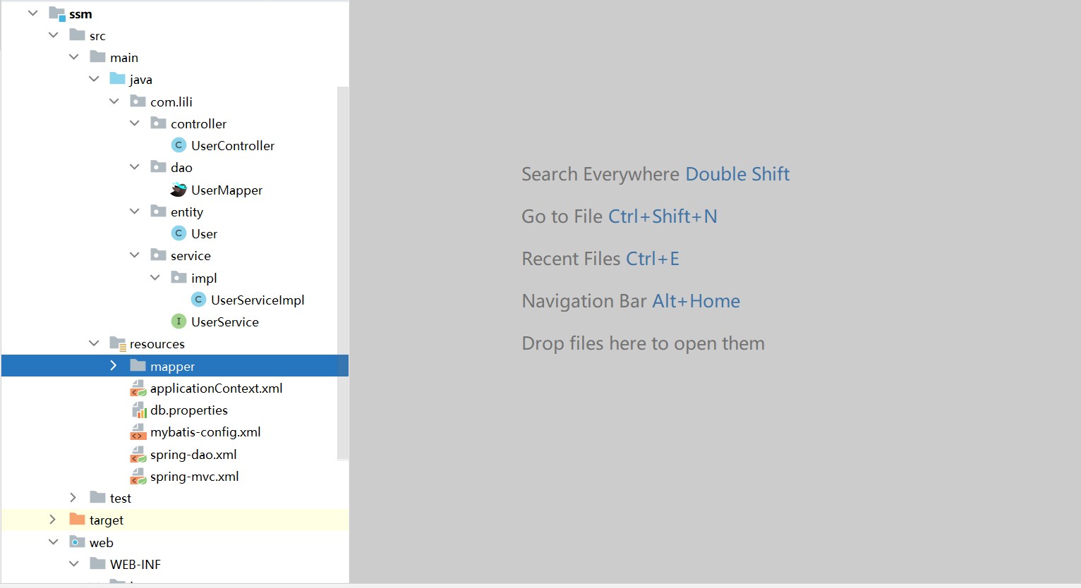Collapse the java source folder
This screenshot has height=588, width=1081.
[x=94, y=79]
